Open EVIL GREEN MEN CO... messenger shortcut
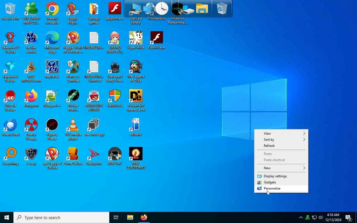The image size is (357, 223). (x=31, y=13)
